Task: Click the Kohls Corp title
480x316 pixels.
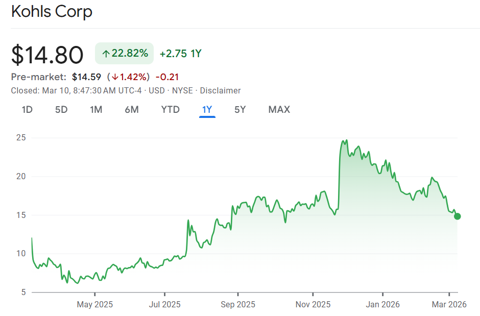Action: 52,12
